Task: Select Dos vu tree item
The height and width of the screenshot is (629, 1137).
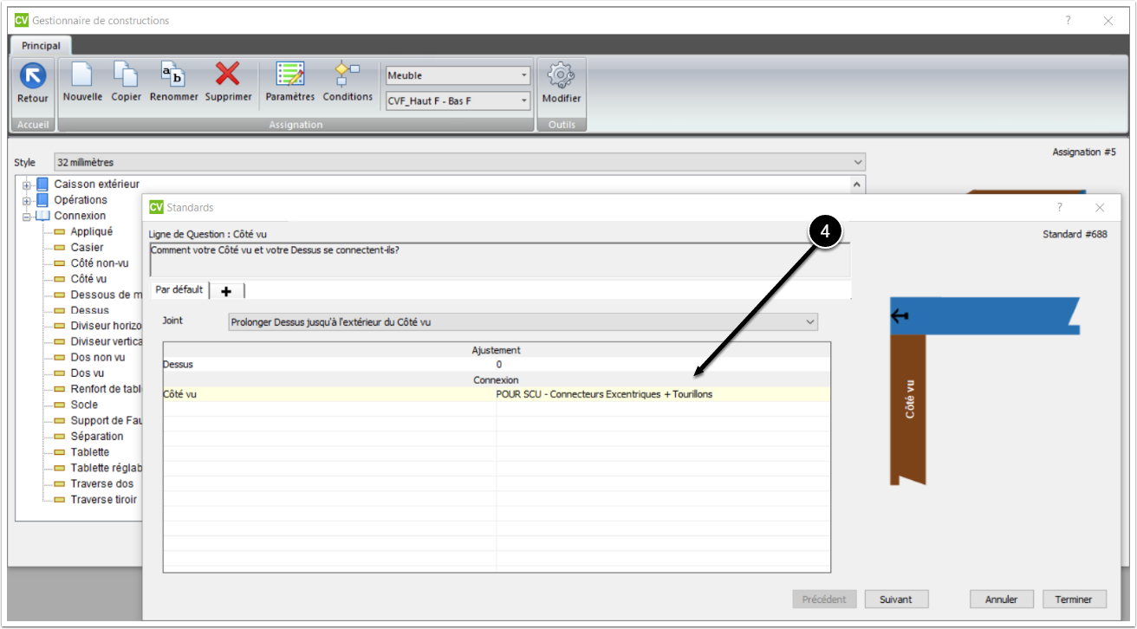Action: [x=87, y=373]
